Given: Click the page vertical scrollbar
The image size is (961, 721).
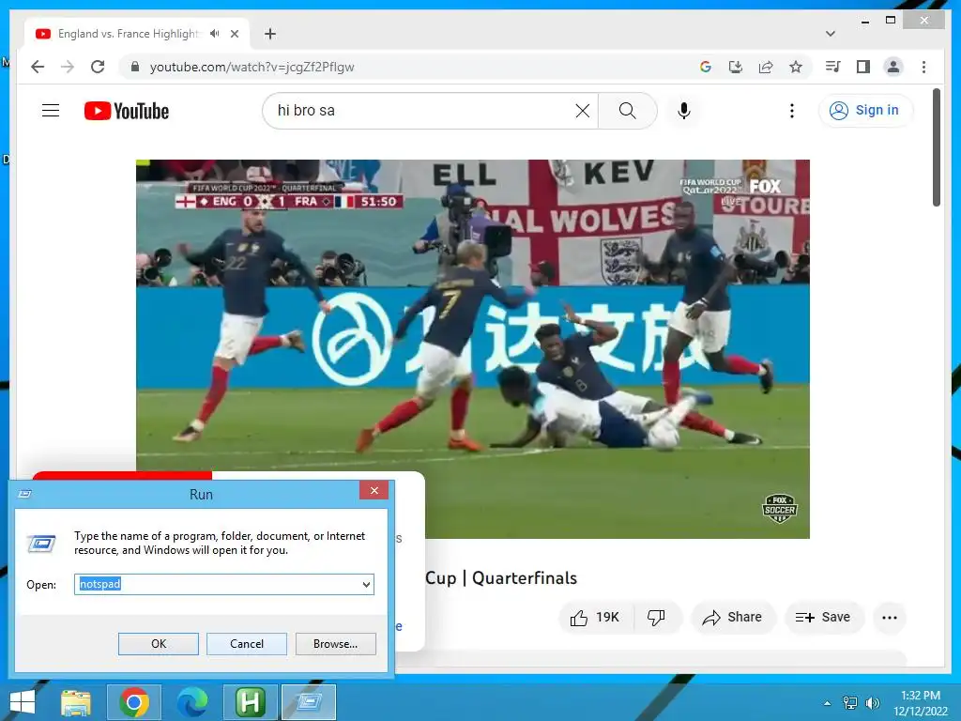Looking at the screenshot, I should [936, 147].
